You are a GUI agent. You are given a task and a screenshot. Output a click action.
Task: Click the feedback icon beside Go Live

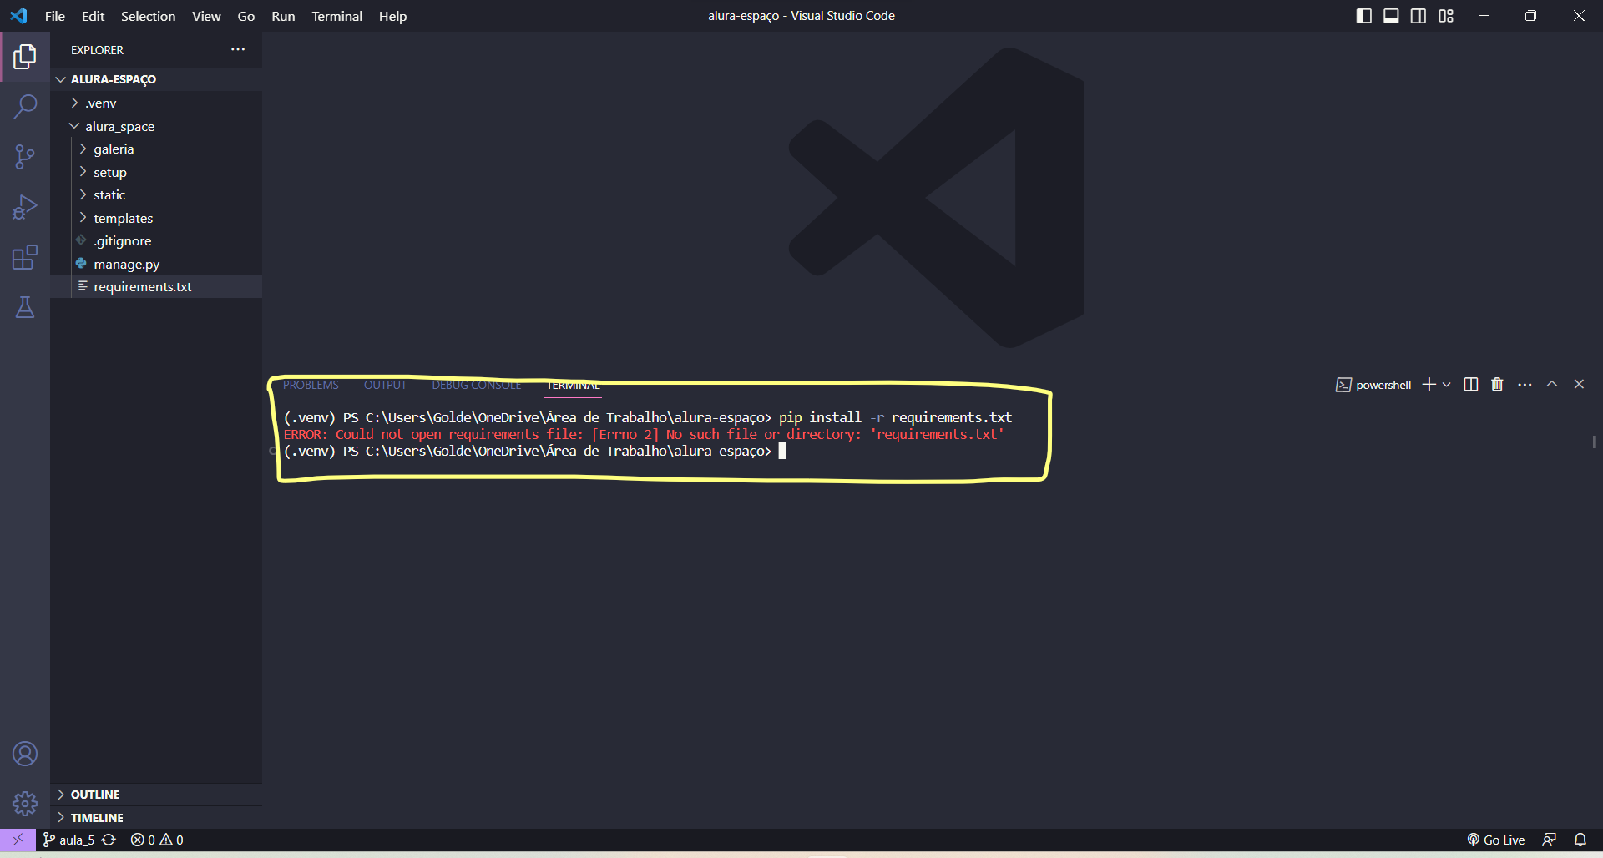coord(1550,840)
